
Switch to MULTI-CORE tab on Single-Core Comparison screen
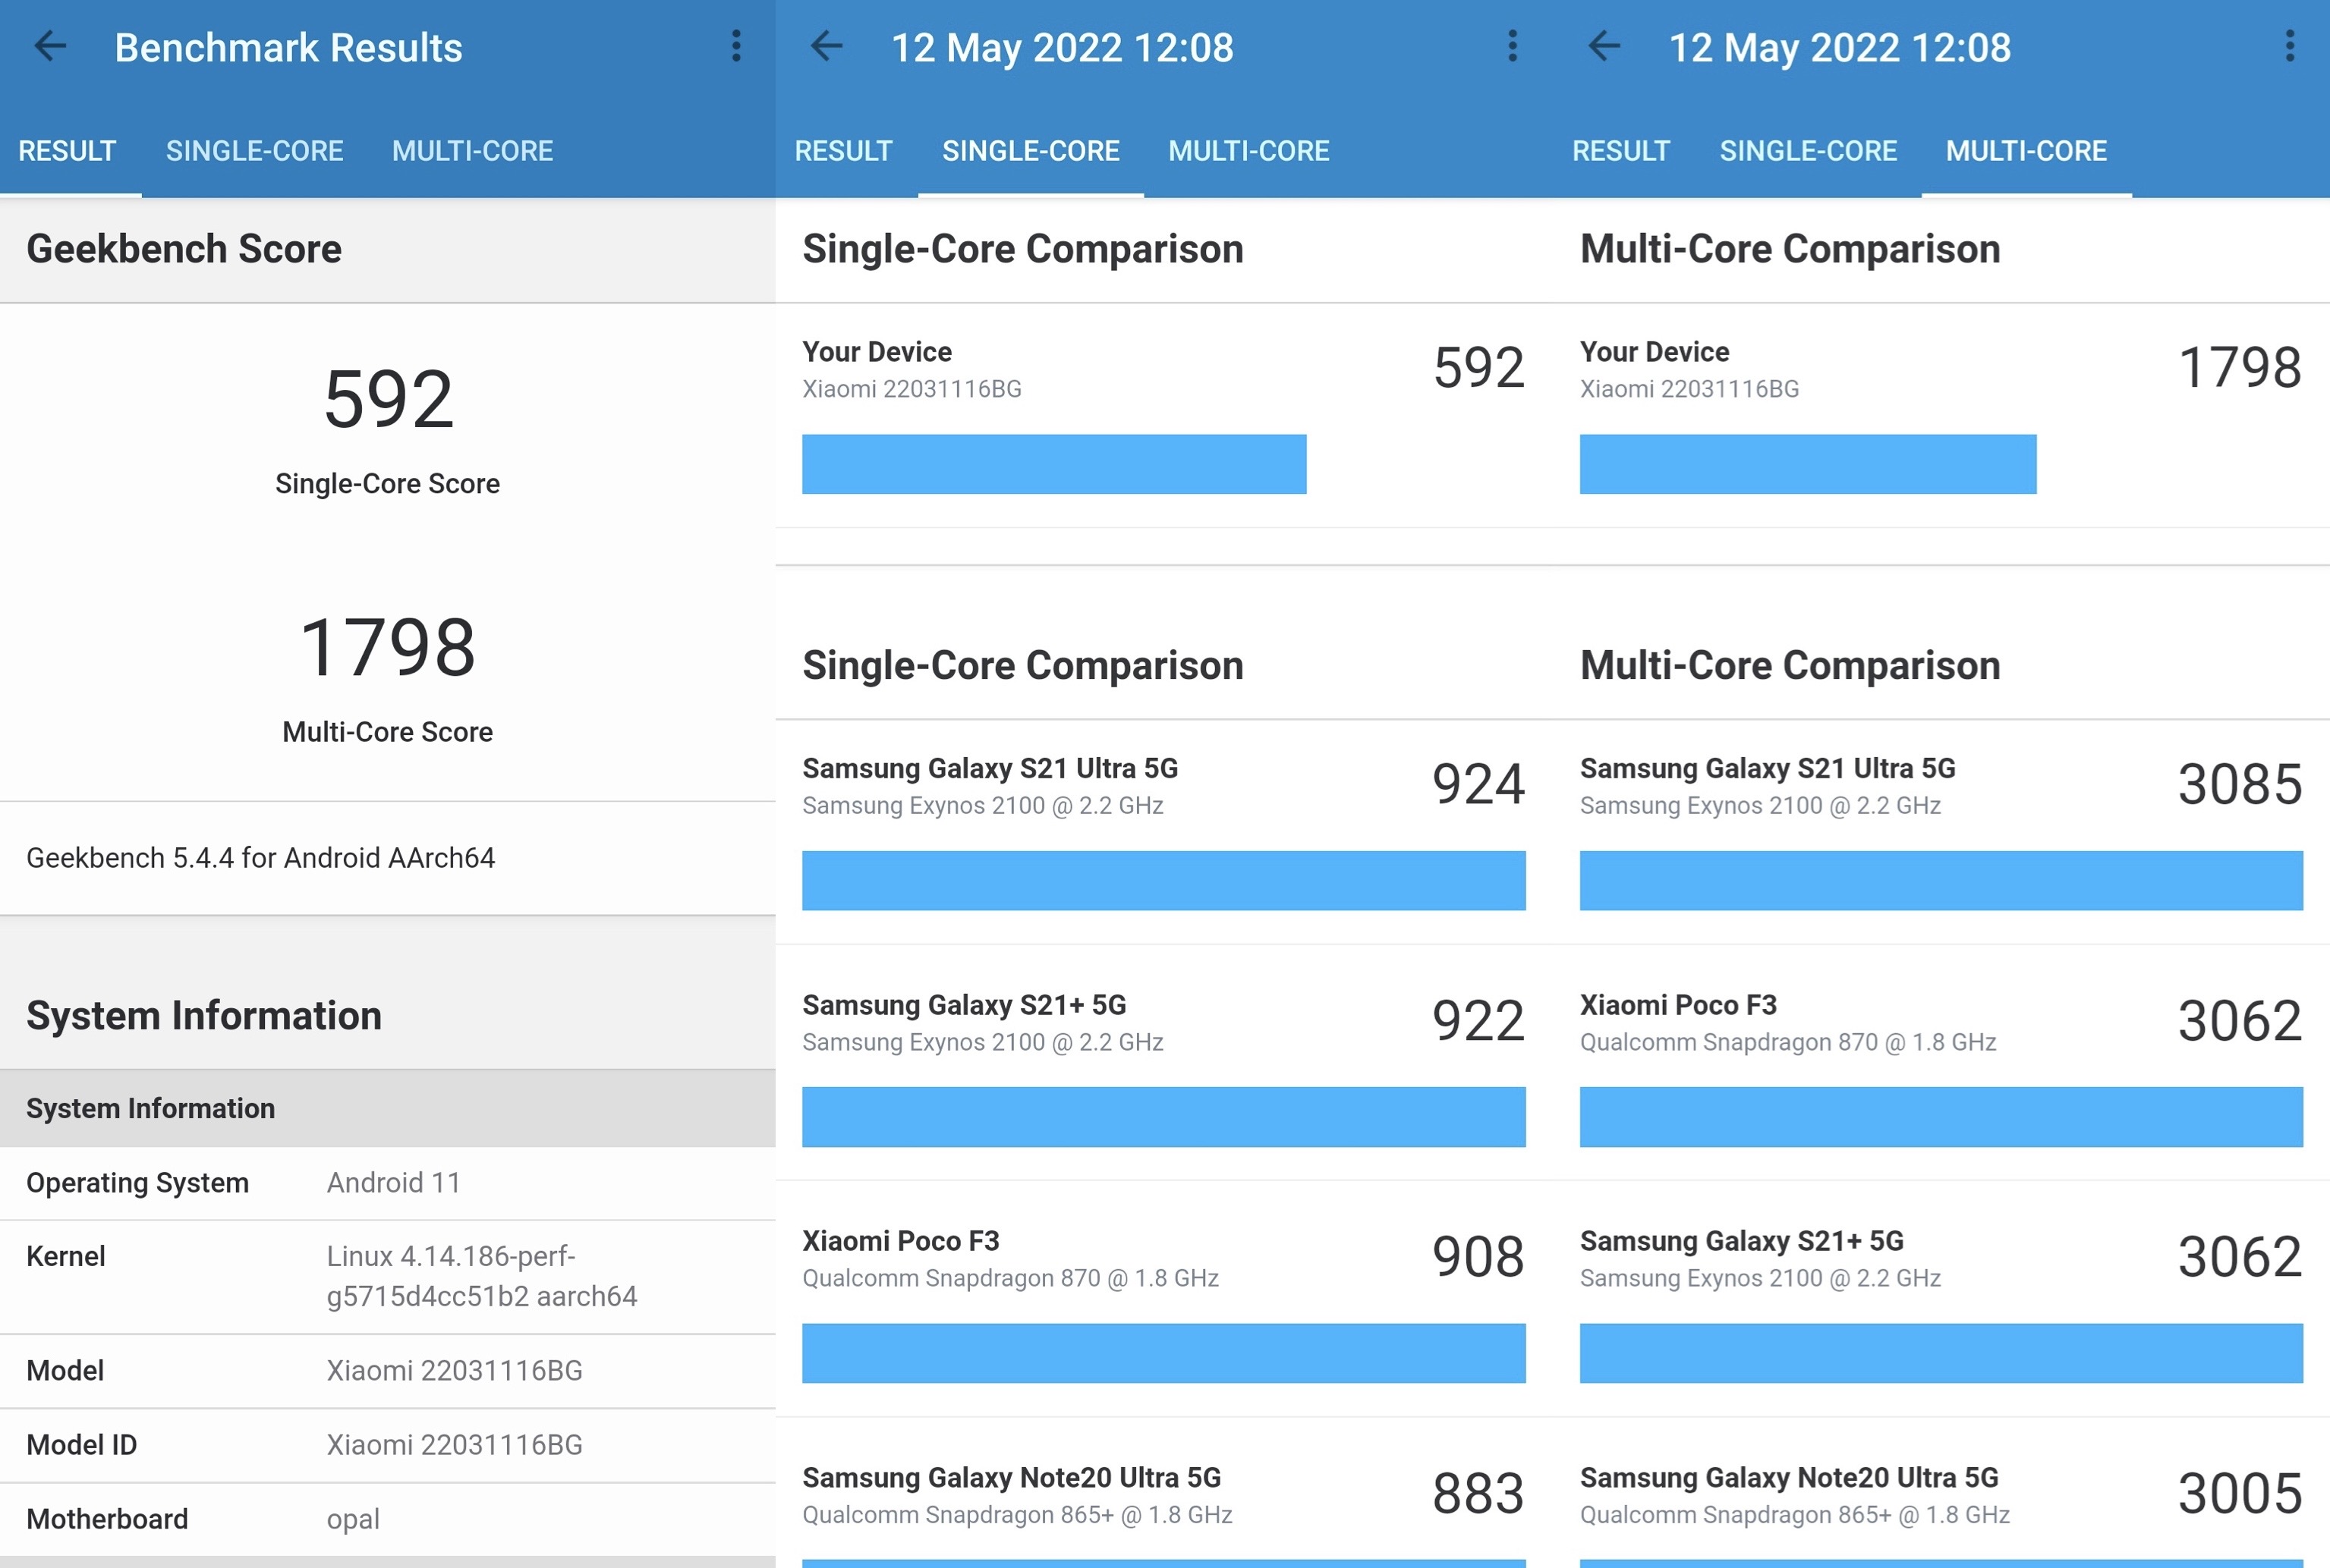click(x=1248, y=151)
